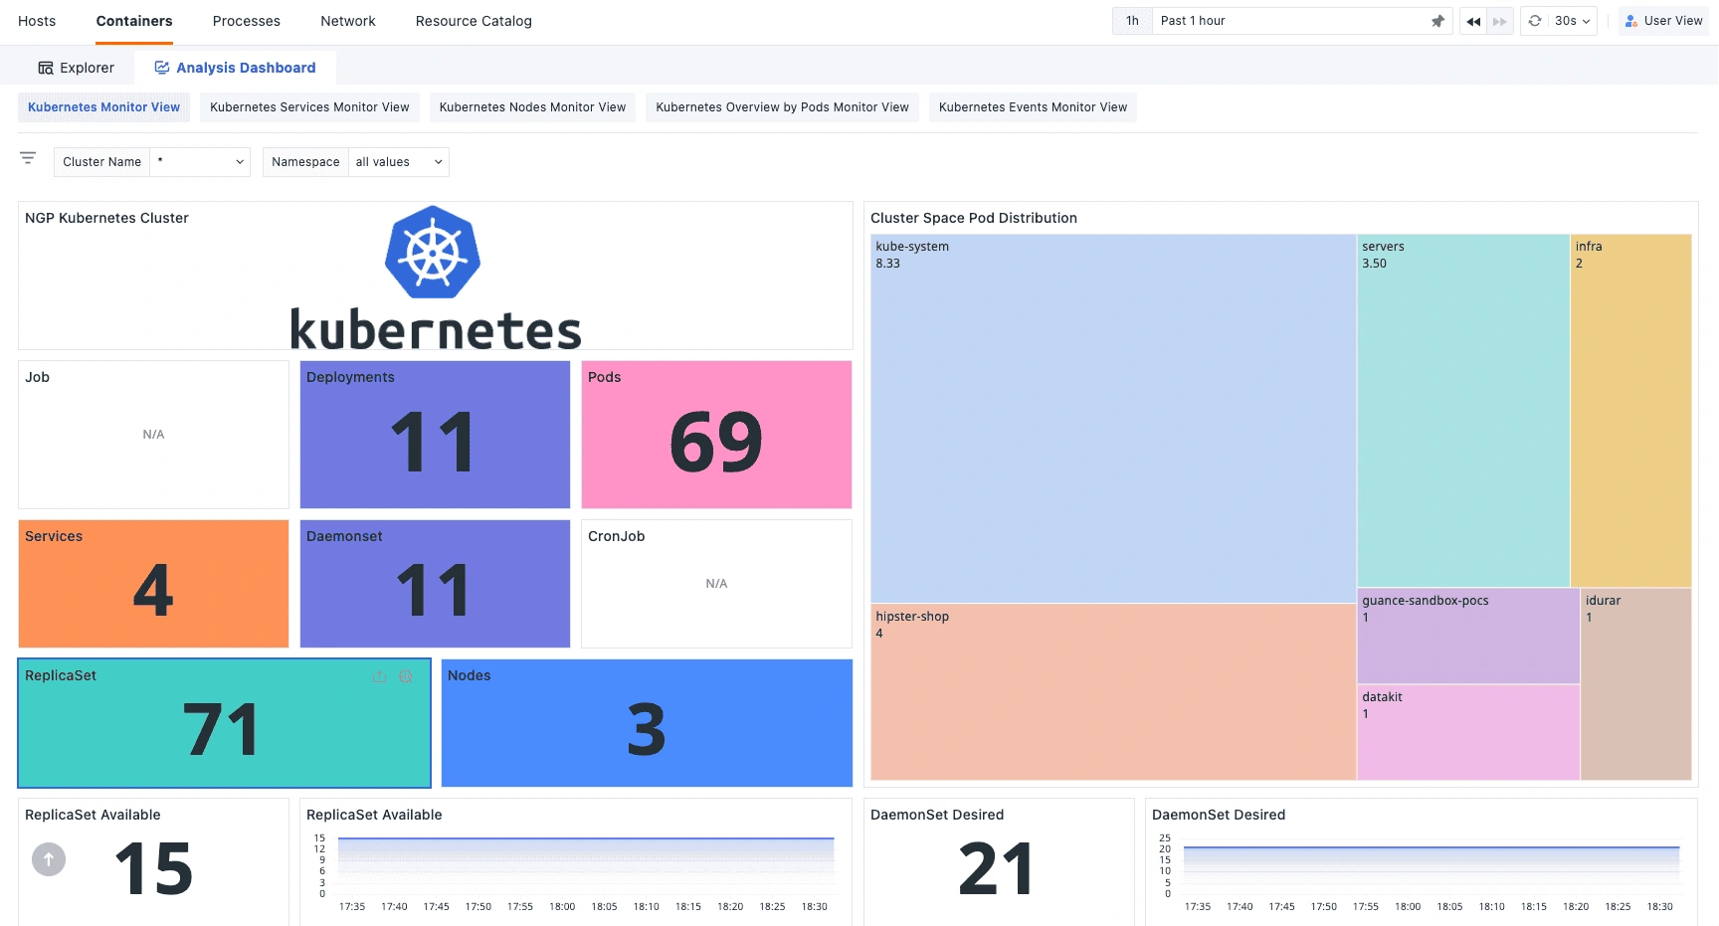Click the Cluster Space Pod Distribution title
Viewport: 1719px width, 926px height.
click(x=974, y=218)
